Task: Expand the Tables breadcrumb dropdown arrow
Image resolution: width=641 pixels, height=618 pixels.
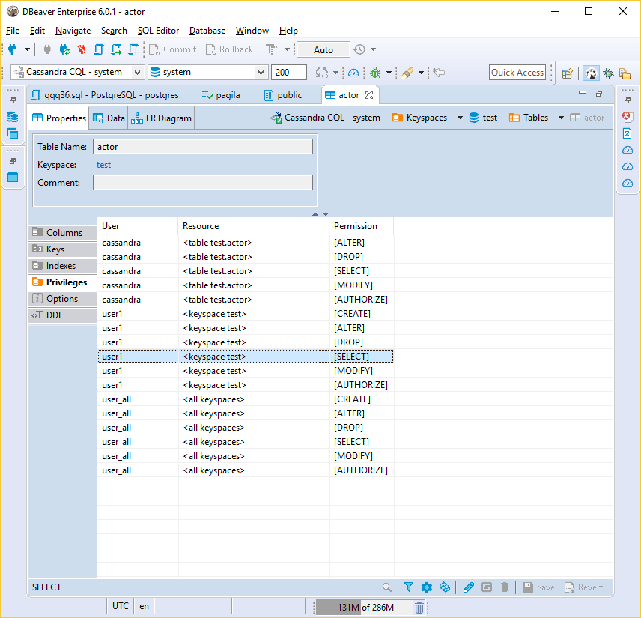Action: click(562, 118)
